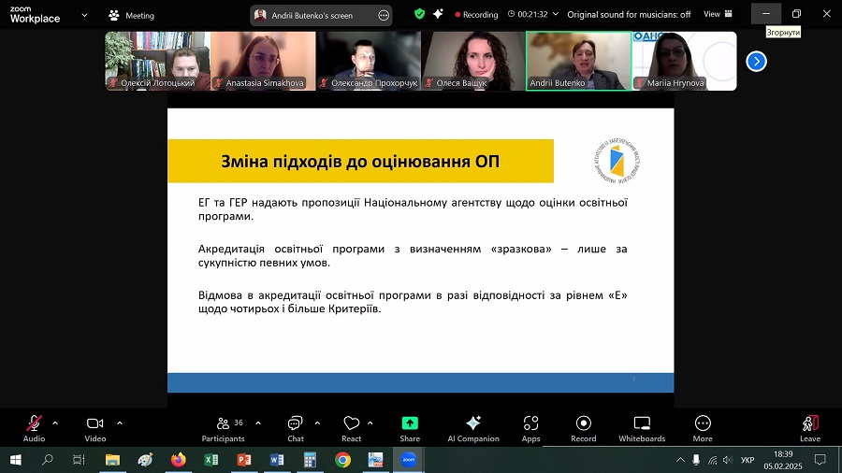
Task: Toggle camera with Video button
Action: (x=94, y=428)
